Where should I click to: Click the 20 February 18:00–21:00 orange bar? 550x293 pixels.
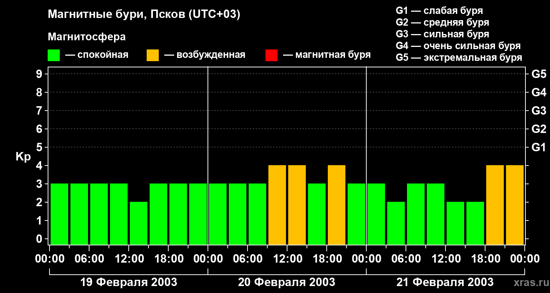337,205
